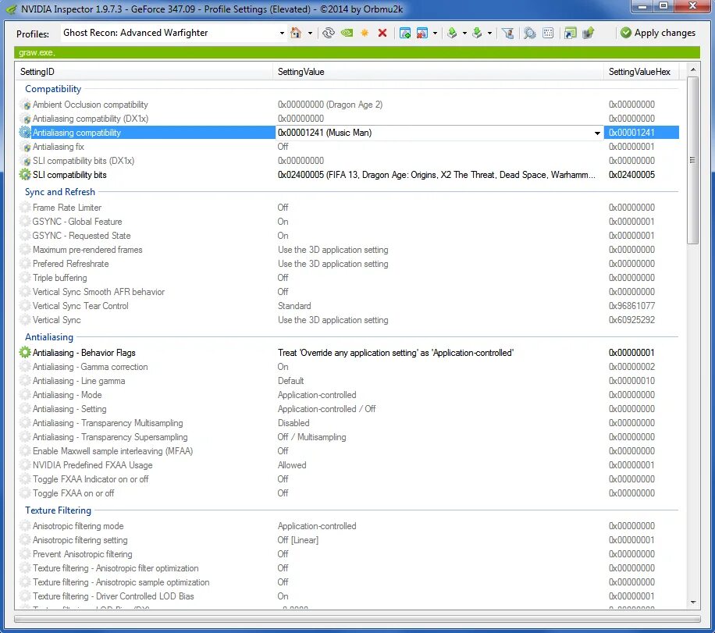The image size is (715, 633).
Task: Open the dropdown next to the remove application icon
Action: pos(435,34)
